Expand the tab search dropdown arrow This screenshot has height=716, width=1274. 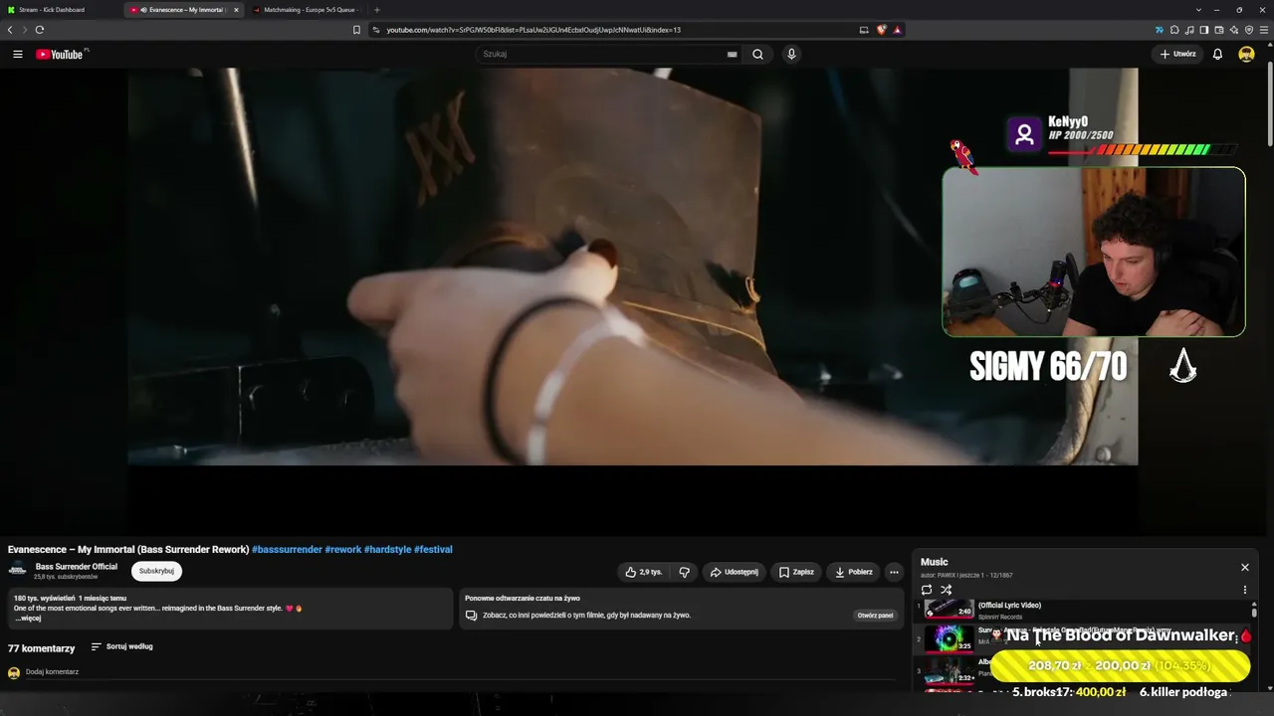tap(1198, 10)
